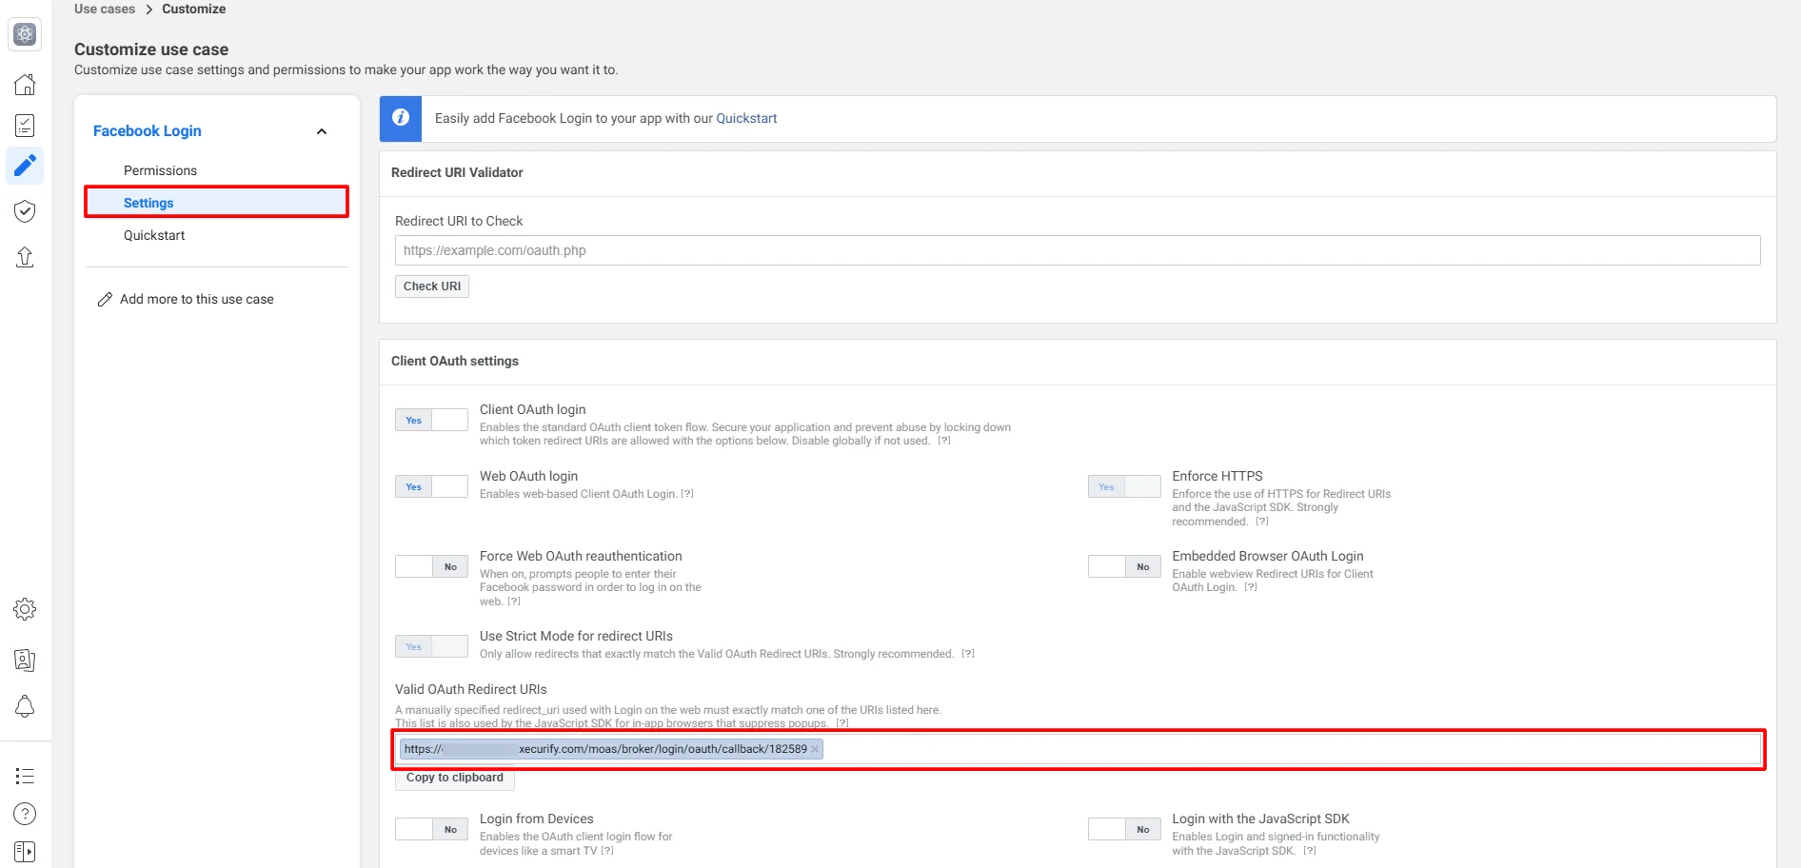This screenshot has height=868, width=1801.
Task: Click Copy to clipboard for redirect URIs
Action: point(454,778)
